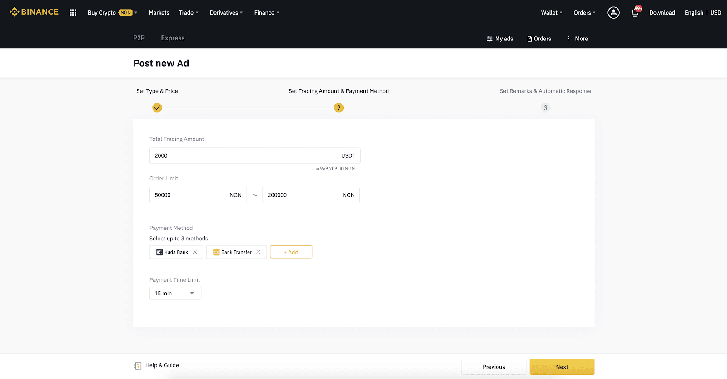Click the Bank Transfer icon
The height and width of the screenshot is (379, 727).
[216, 252]
